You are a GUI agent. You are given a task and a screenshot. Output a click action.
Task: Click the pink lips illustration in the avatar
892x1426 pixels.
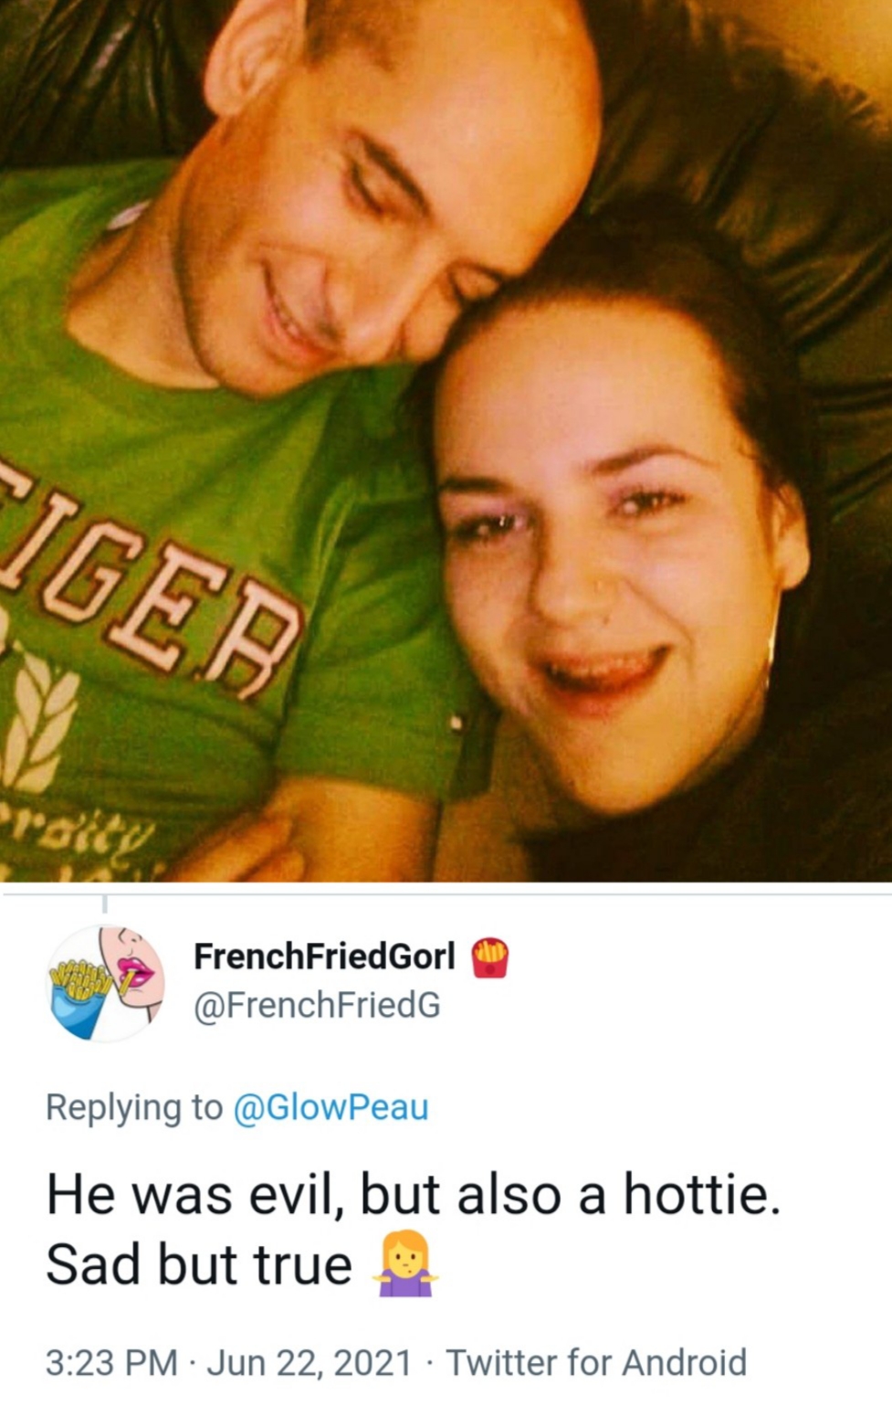point(135,974)
